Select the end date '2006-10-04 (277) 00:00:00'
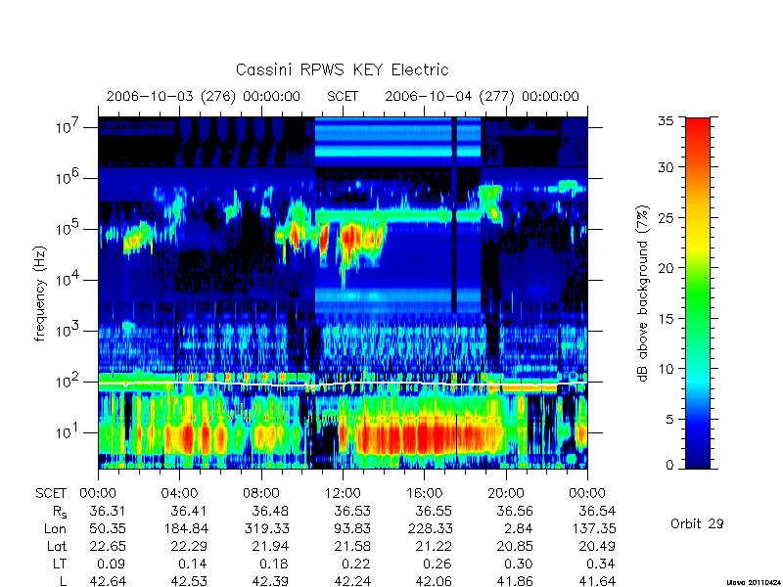Image resolution: width=783 pixels, height=587 pixels. [x=482, y=96]
